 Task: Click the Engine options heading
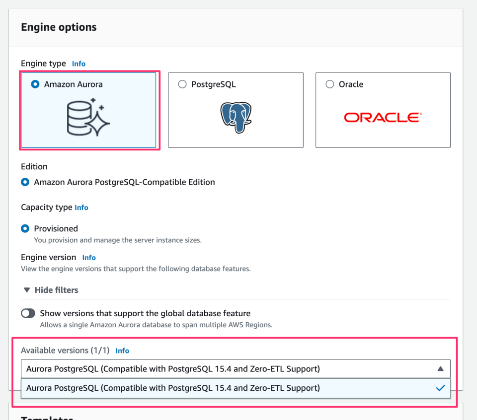(x=59, y=27)
